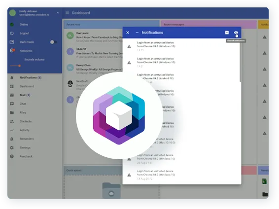Open Feedback in the sidebar
Viewport: 279px width, 209px height.
point(26,156)
